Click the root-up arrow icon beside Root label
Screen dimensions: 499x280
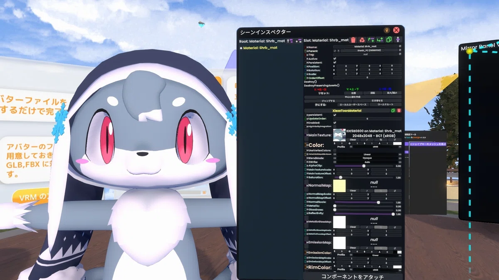(x=290, y=40)
